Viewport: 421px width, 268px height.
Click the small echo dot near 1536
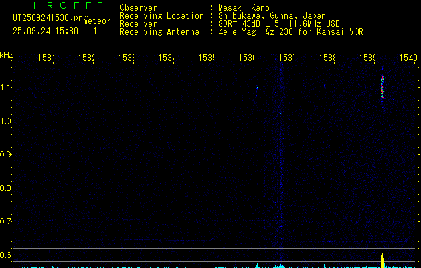pos(257,88)
